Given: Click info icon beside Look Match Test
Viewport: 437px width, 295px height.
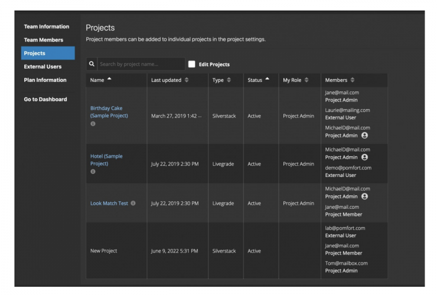Looking at the screenshot, I should pyautogui.click(x=133, y=204).
